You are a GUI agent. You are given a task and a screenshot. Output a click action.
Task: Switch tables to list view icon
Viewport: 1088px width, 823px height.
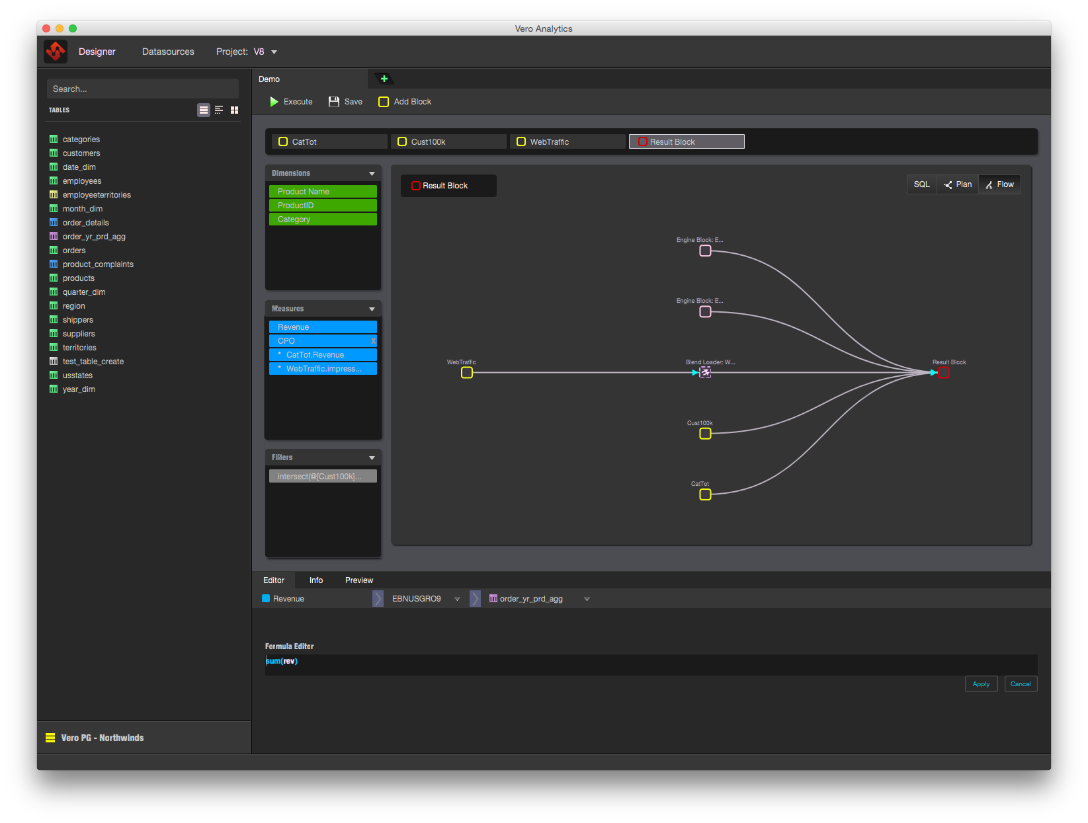(204, 110)
